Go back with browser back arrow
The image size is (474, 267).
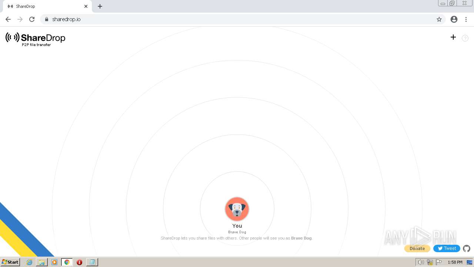point(8,19)
